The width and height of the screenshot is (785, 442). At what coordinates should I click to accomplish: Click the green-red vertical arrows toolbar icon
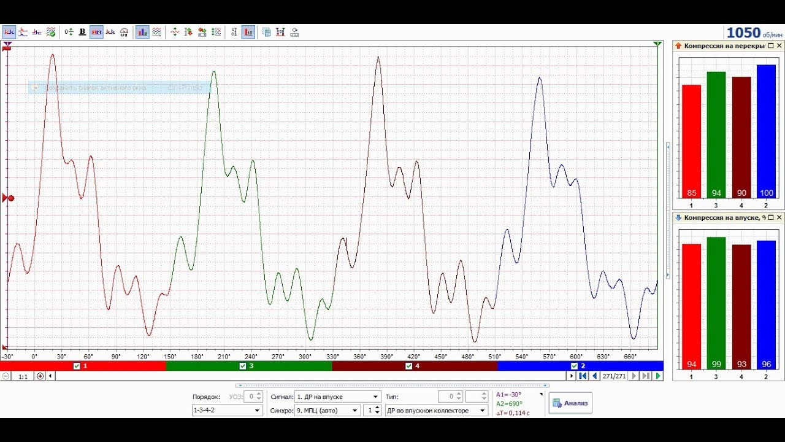pos(189,32)
